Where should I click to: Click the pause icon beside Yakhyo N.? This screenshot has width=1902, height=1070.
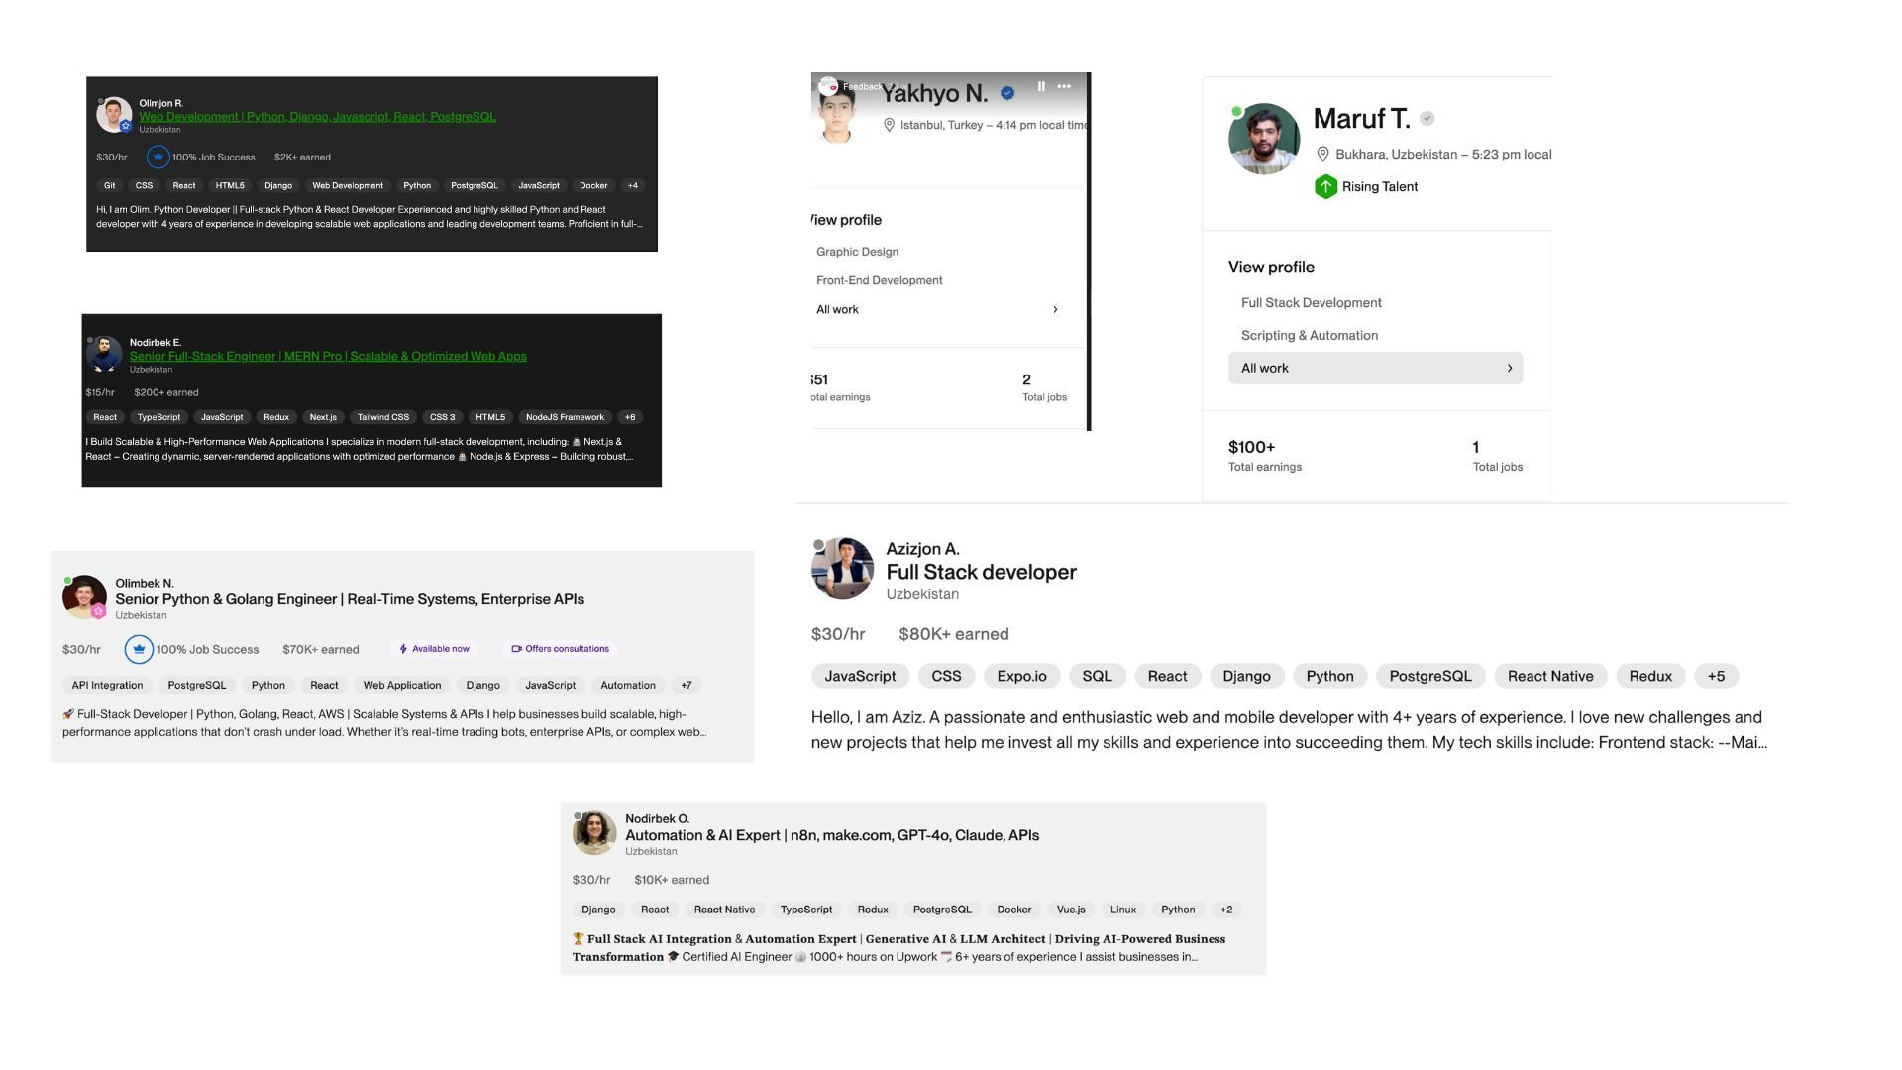1041,87
